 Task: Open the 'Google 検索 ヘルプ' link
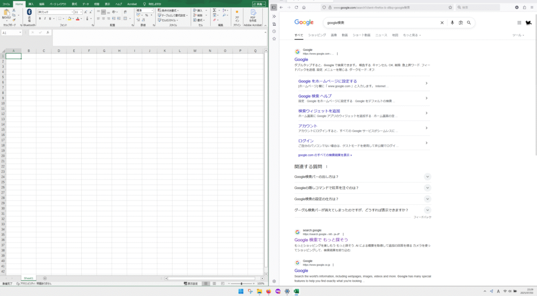[x=315, y=96]
